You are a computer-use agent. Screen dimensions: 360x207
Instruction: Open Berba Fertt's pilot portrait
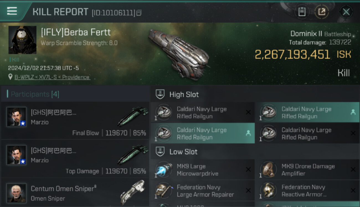click(x=22, y=40)
